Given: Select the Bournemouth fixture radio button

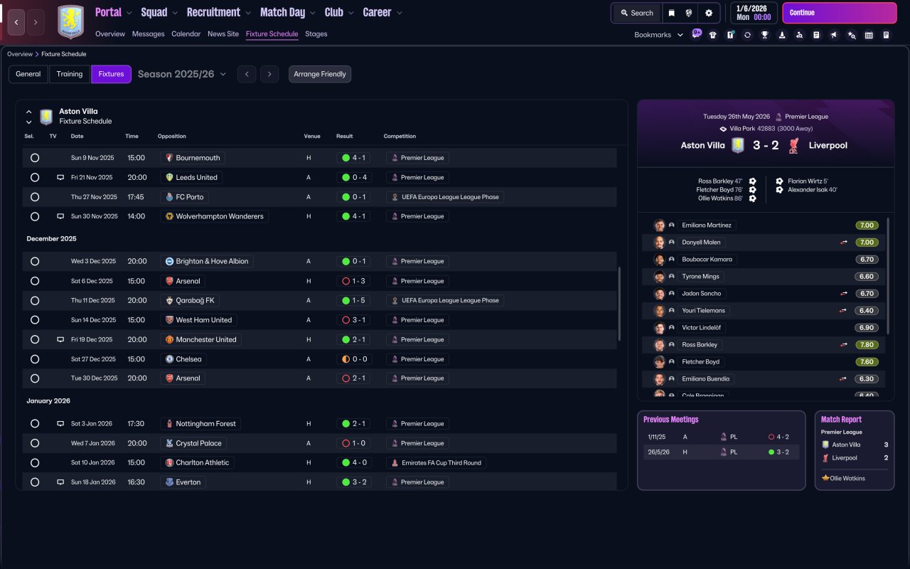Looking at the screenshot, I should [35, 158].
